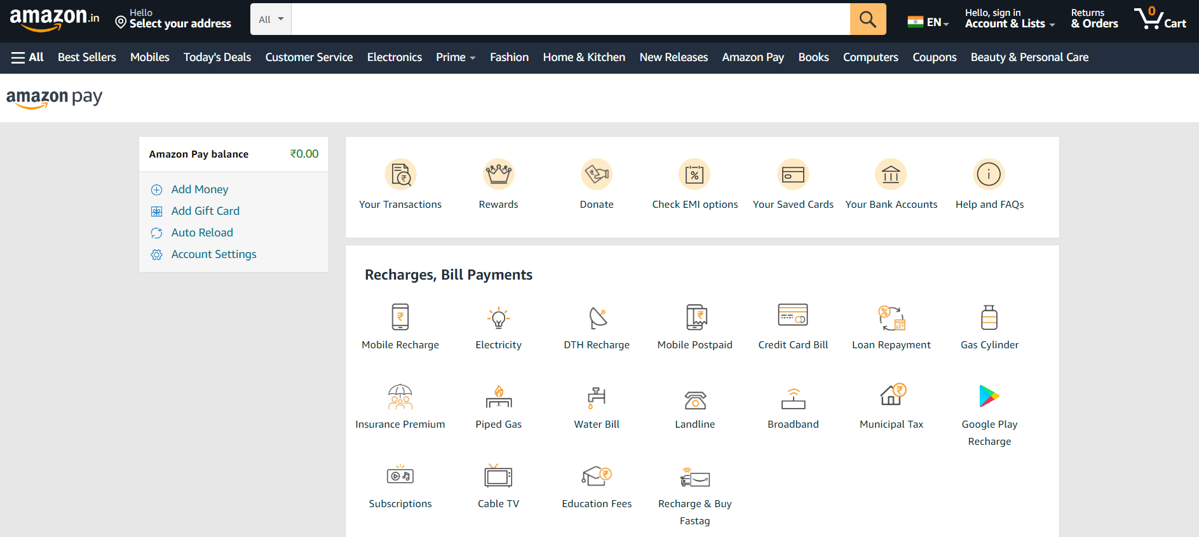Select the Education Fees icon
Image resolution: width=1199 pixels, height=537 pixels.
(597, 476)
